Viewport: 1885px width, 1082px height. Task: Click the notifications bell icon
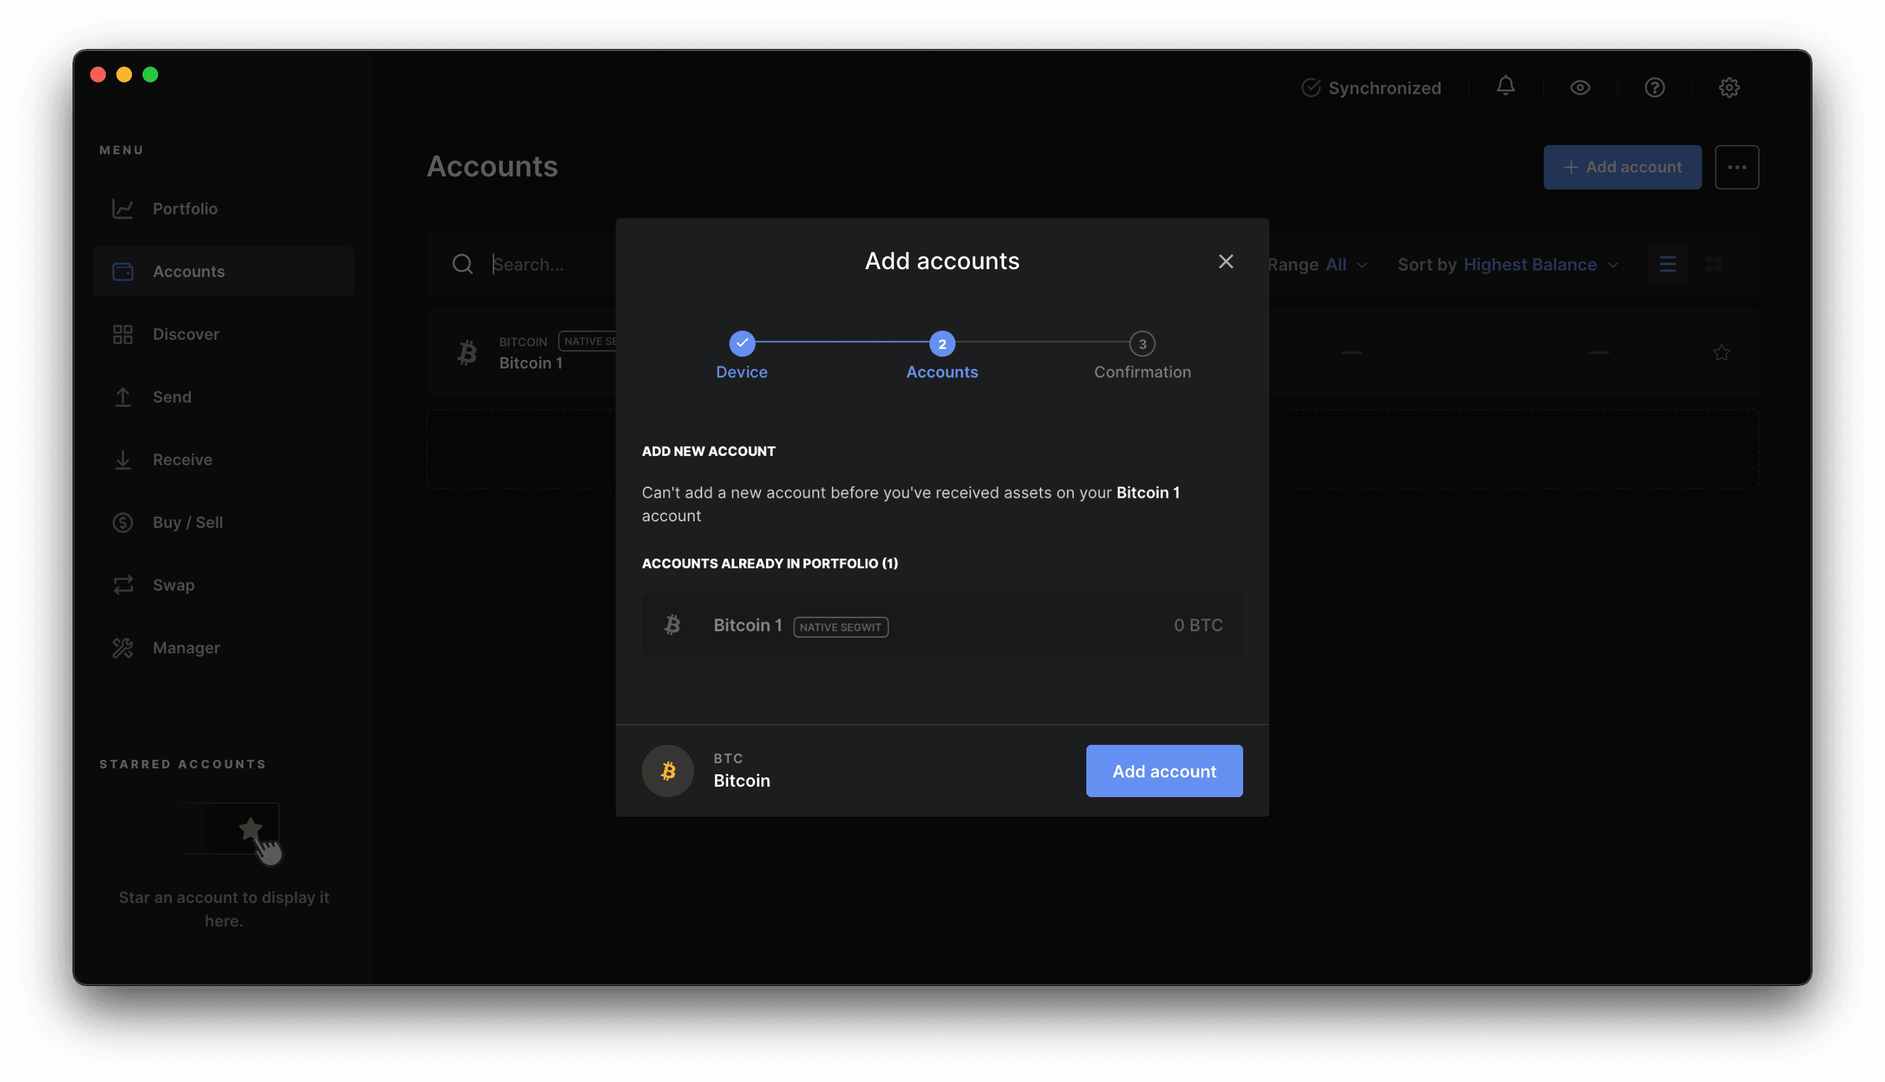1506,87
